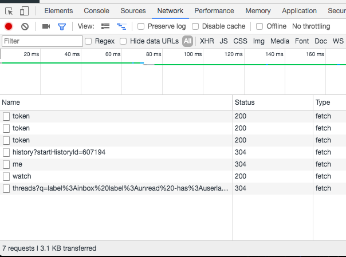Show the overview waterfall view icon
The width and height of the screenshot is (346, 257).
pos(121,26)
